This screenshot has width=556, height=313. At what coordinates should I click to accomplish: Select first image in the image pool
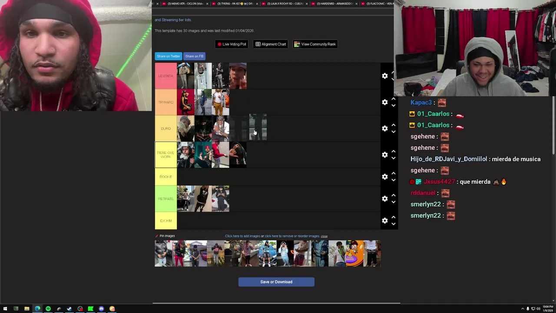tap(164, 253)
